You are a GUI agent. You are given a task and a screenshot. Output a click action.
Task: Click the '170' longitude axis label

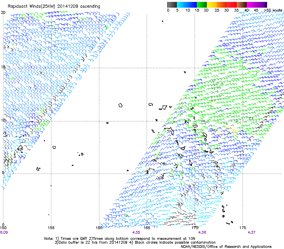point(195,228)
